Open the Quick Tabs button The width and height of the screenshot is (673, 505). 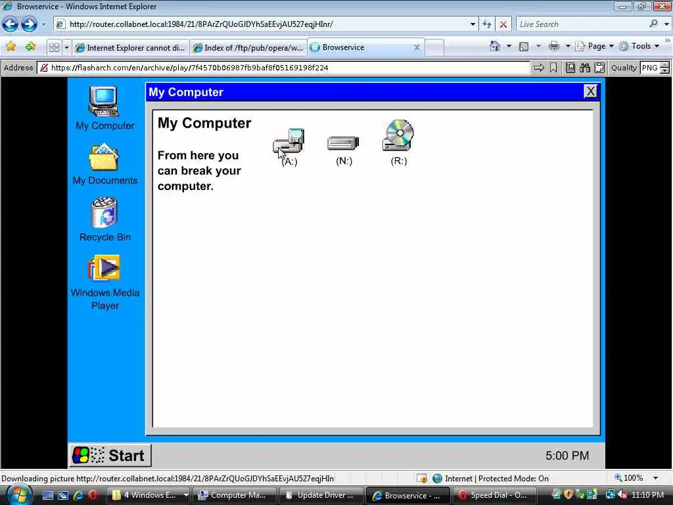(x=54, y=47)
